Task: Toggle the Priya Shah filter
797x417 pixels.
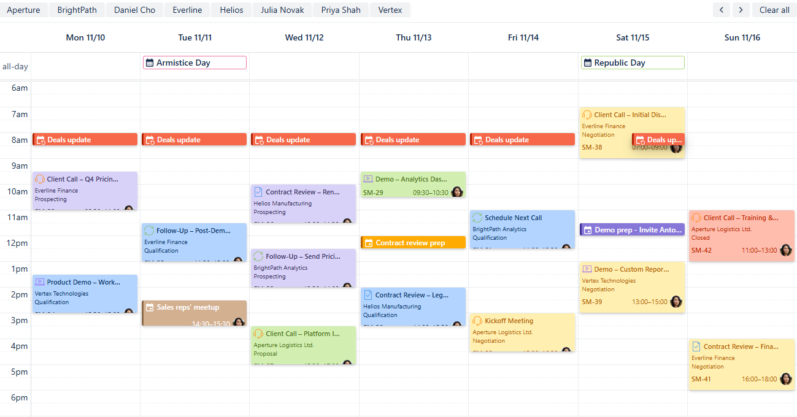Action: point(341,10)
